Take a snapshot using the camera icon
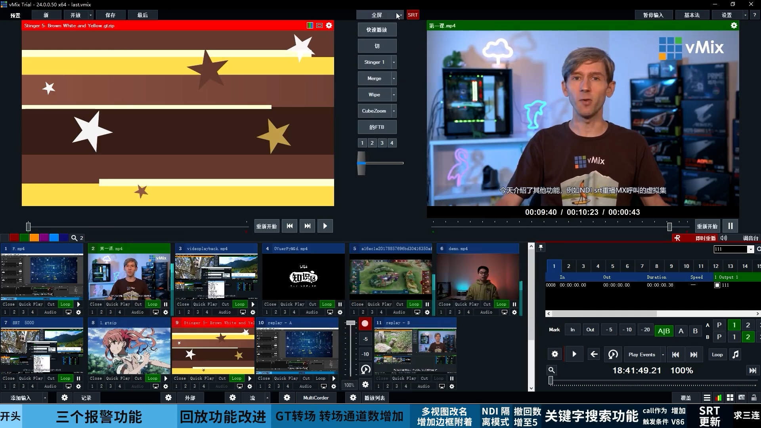 point(742,397)
